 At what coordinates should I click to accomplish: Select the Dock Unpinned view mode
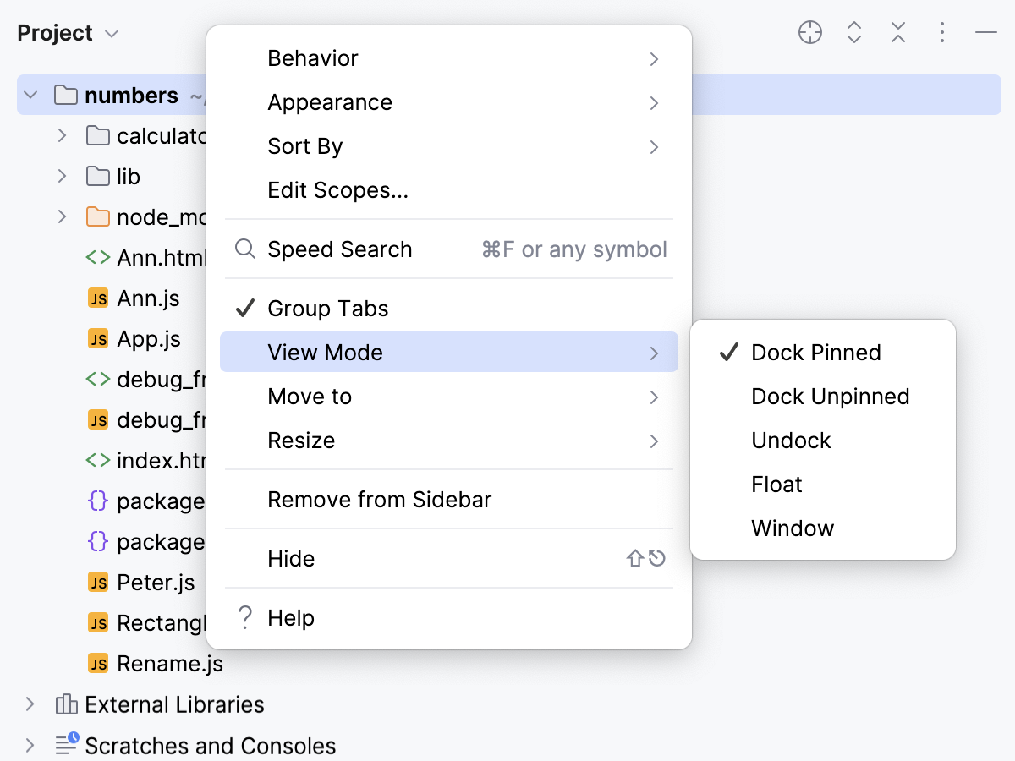coord(830,396)
